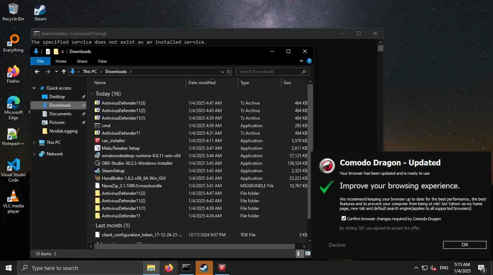The image size is (493, 275).
Task: Collapse the Today (16) group
Action: pyautogui.click(x=92, y=94)
